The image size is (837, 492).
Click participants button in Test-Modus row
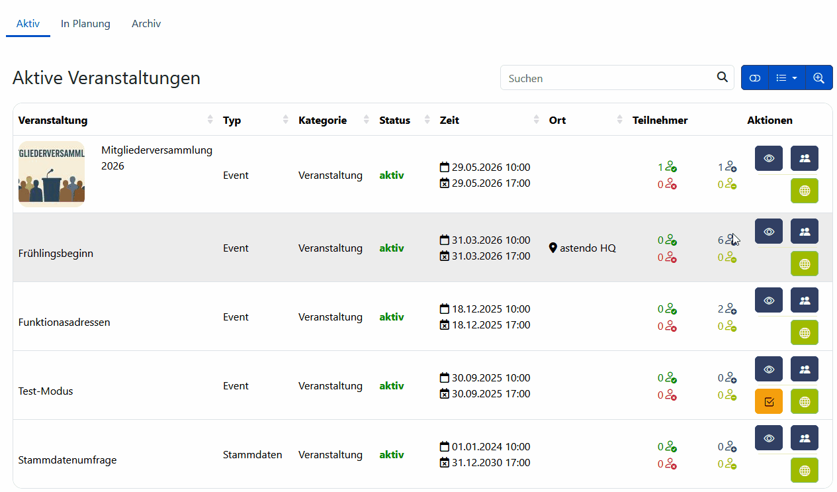click(x=804, y=369)
